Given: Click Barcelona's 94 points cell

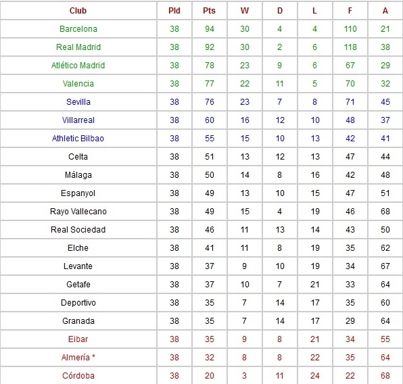Looking at the screenshot, I should tap(210, 29).
